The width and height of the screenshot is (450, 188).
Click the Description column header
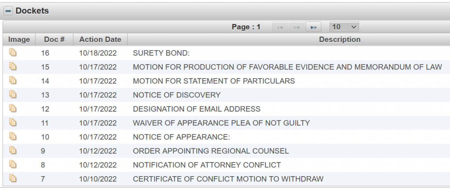[339, 40]
